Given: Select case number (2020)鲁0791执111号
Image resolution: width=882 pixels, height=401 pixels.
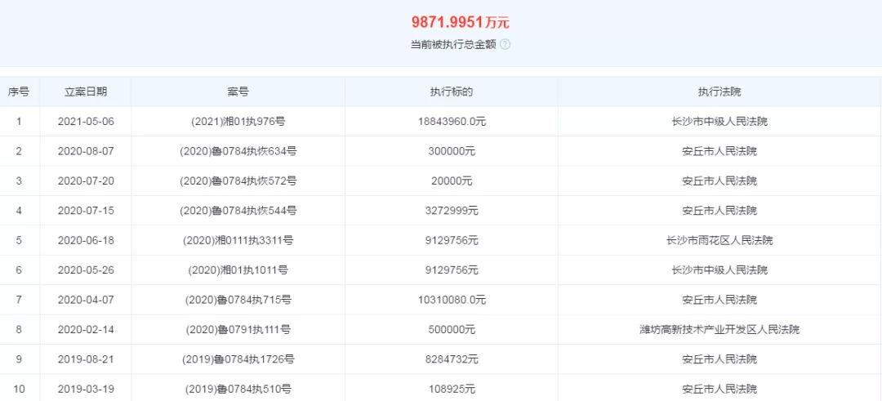Looking at the screenshot, I should [238, 330].
